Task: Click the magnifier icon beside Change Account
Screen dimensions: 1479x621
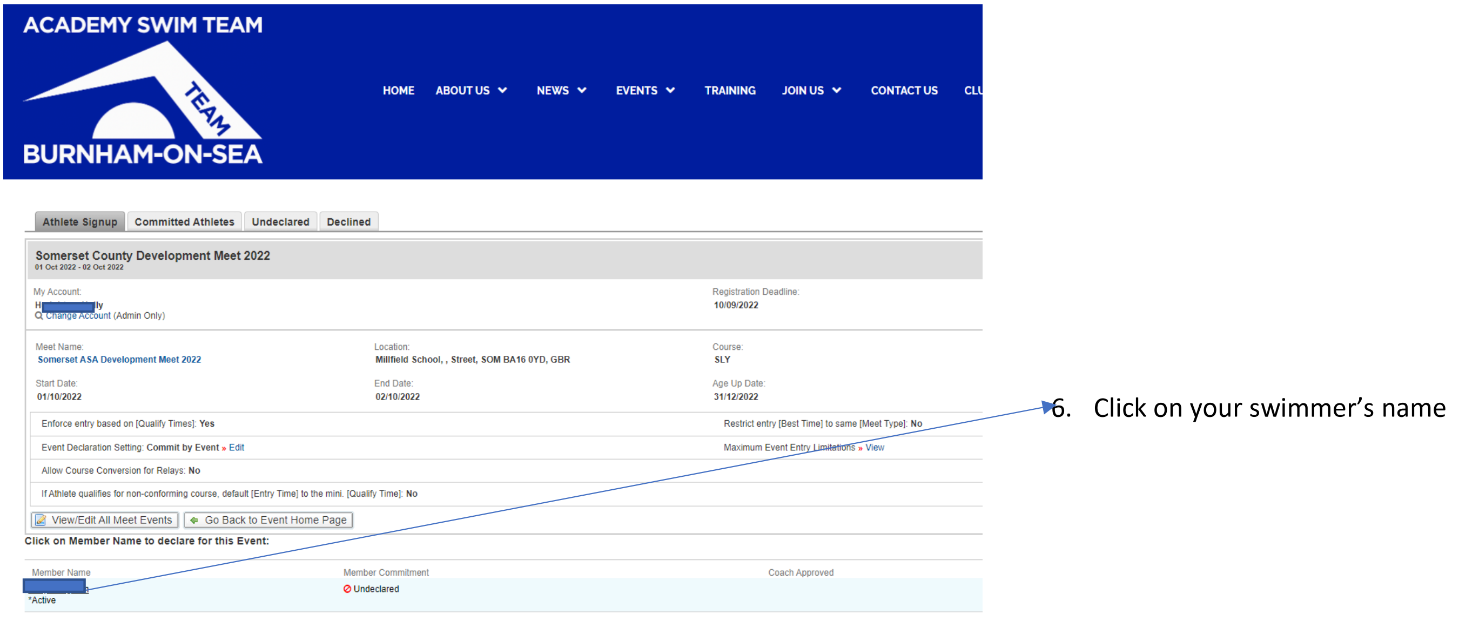Action: tap(39, 316)
